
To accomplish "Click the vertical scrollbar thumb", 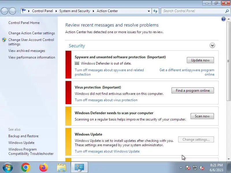I will [228, 61].
